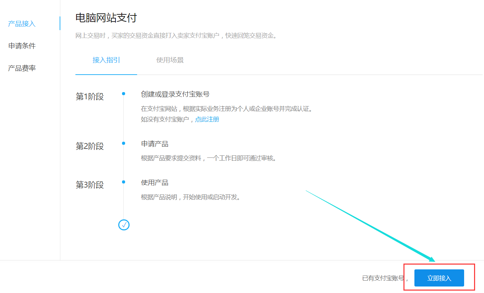Click the 申请产品 heading
This screenshot has height=293, width=484.
155,143
